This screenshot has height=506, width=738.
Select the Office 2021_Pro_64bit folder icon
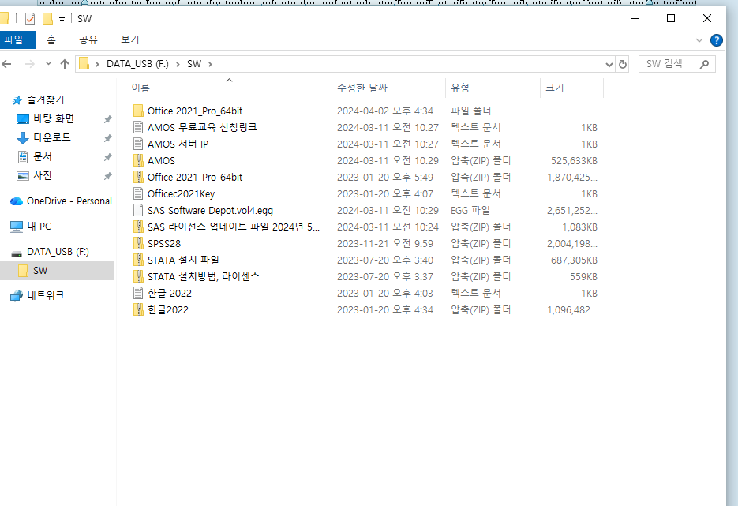click(138, 111)
